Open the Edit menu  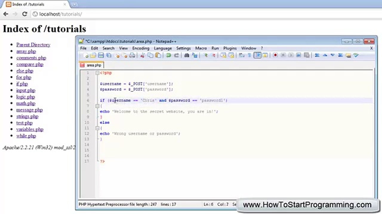click(x=94, y=48)
